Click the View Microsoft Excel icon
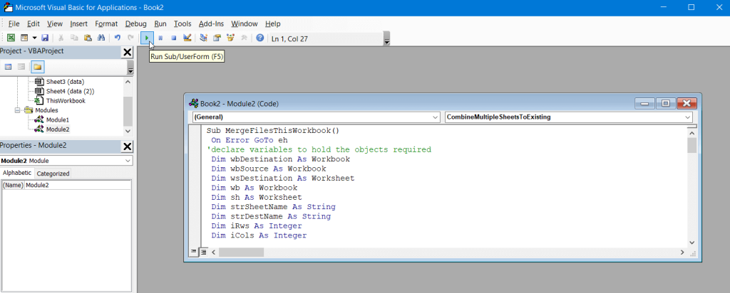Screen dimensions: 730x293 (10, 38)
